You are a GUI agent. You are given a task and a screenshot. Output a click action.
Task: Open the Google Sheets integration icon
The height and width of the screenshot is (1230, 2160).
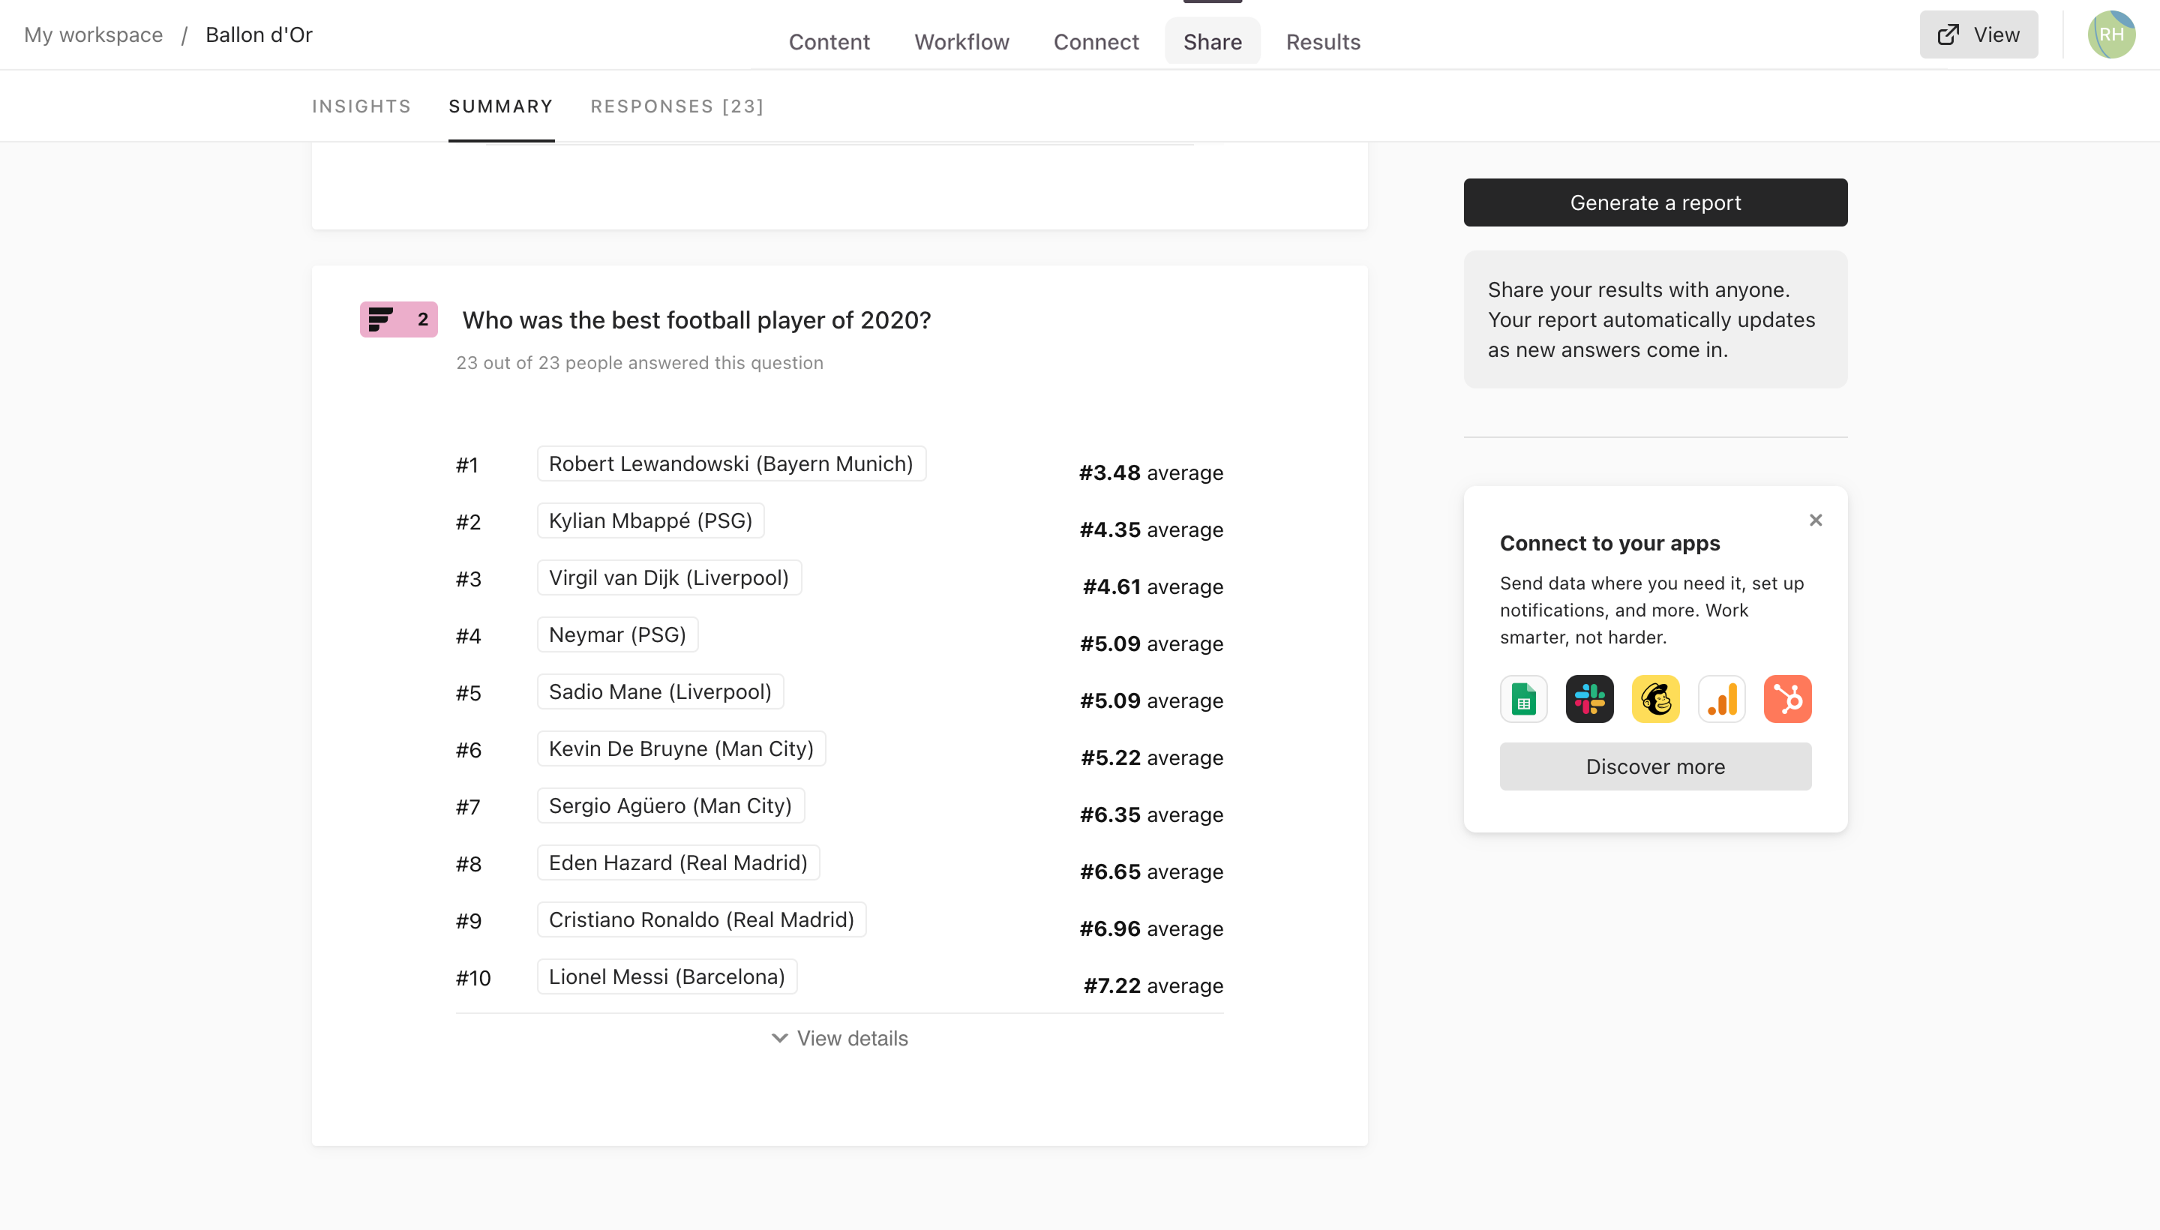(1523, 699)
